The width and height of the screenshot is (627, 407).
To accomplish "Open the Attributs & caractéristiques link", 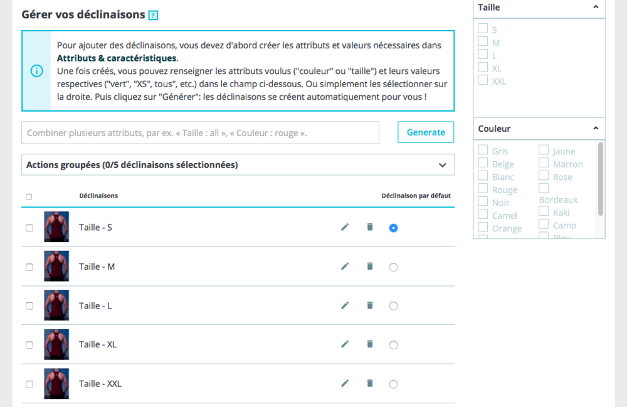I will pyautogui.click(x=117, y=58).
